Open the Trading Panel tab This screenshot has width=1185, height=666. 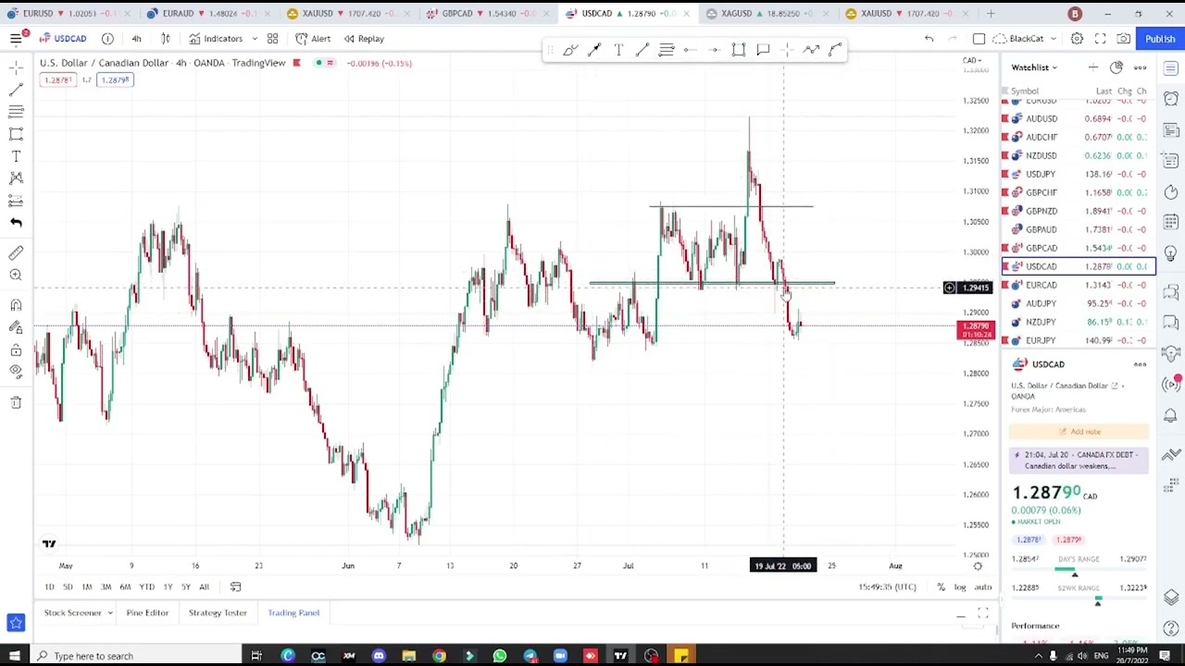pos(293,612)
